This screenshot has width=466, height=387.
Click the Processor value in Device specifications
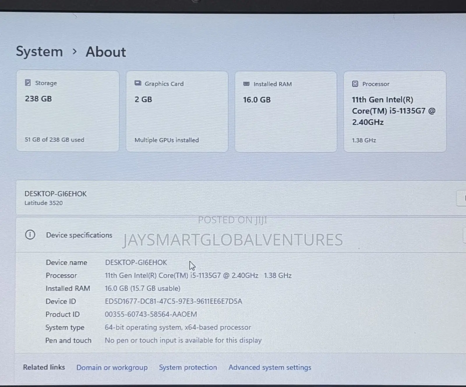coord(198,276)
